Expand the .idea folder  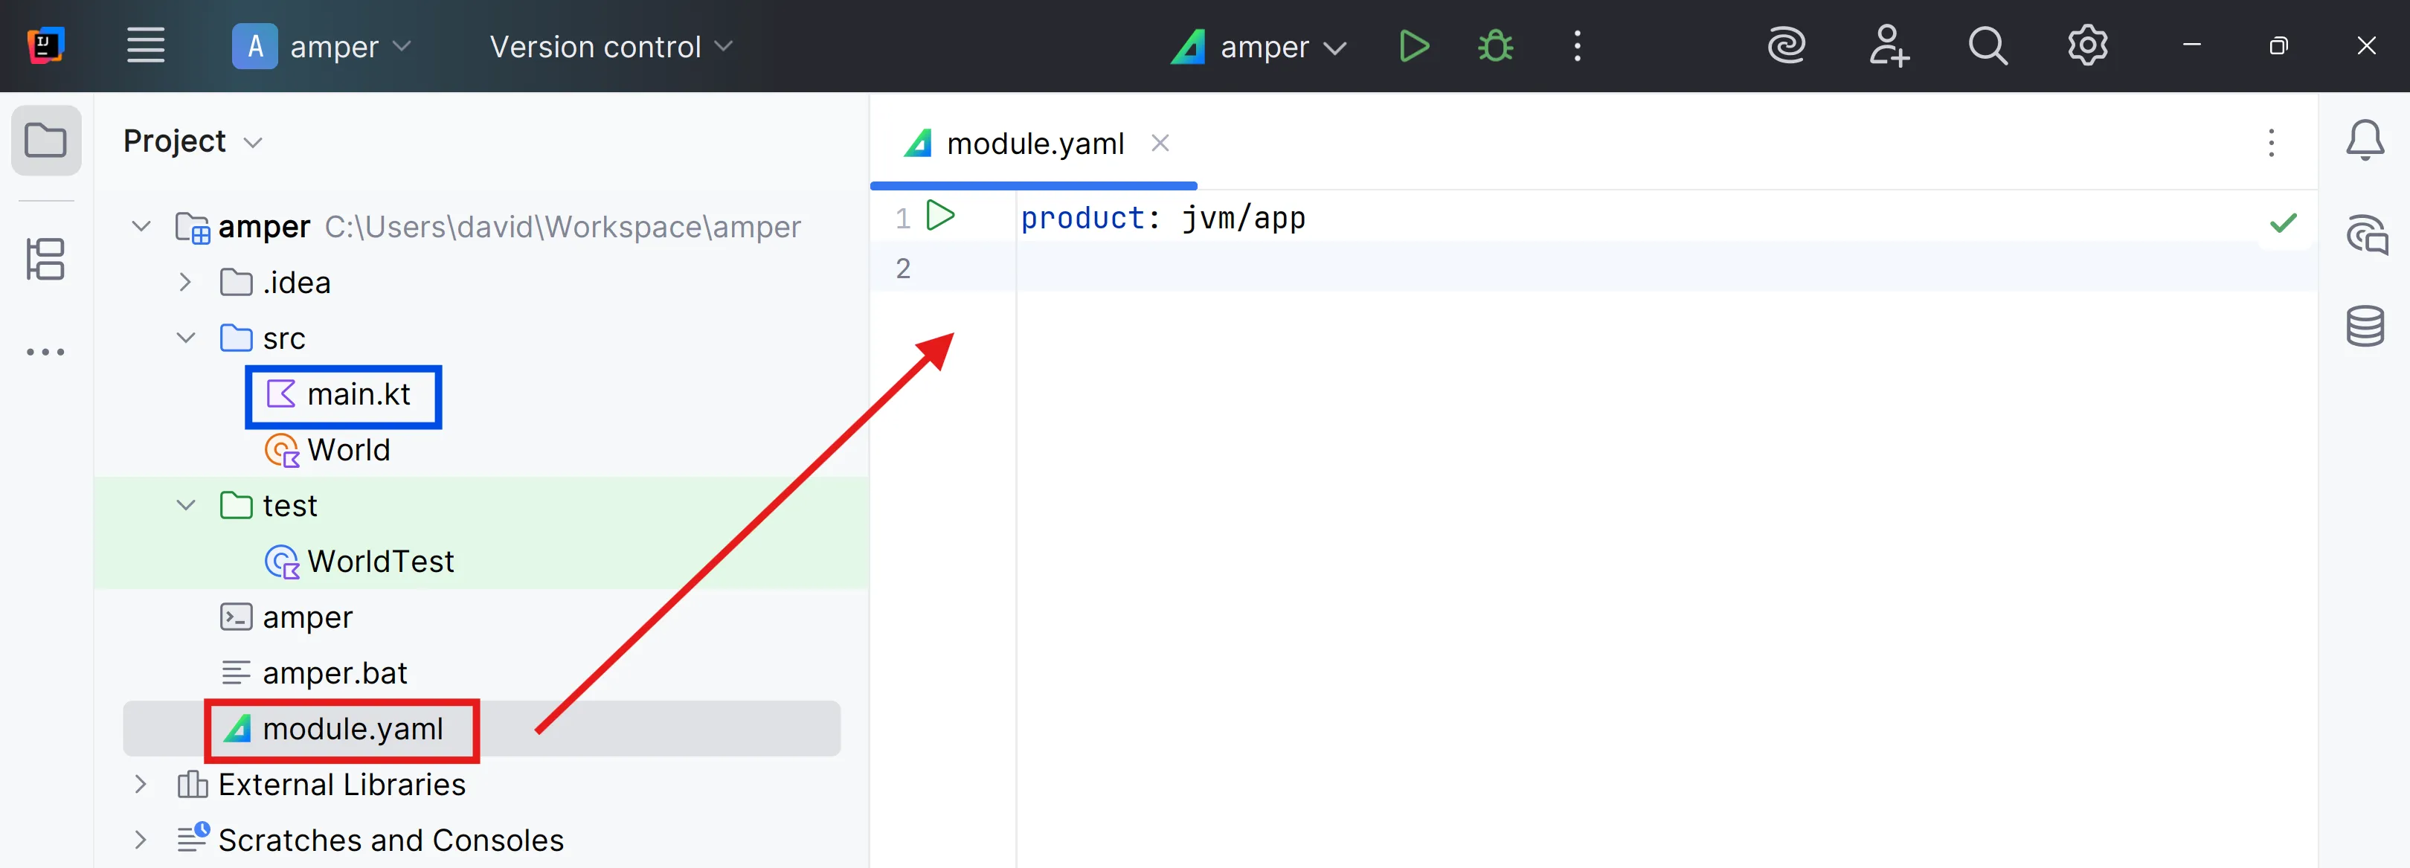tap(185, 283)
